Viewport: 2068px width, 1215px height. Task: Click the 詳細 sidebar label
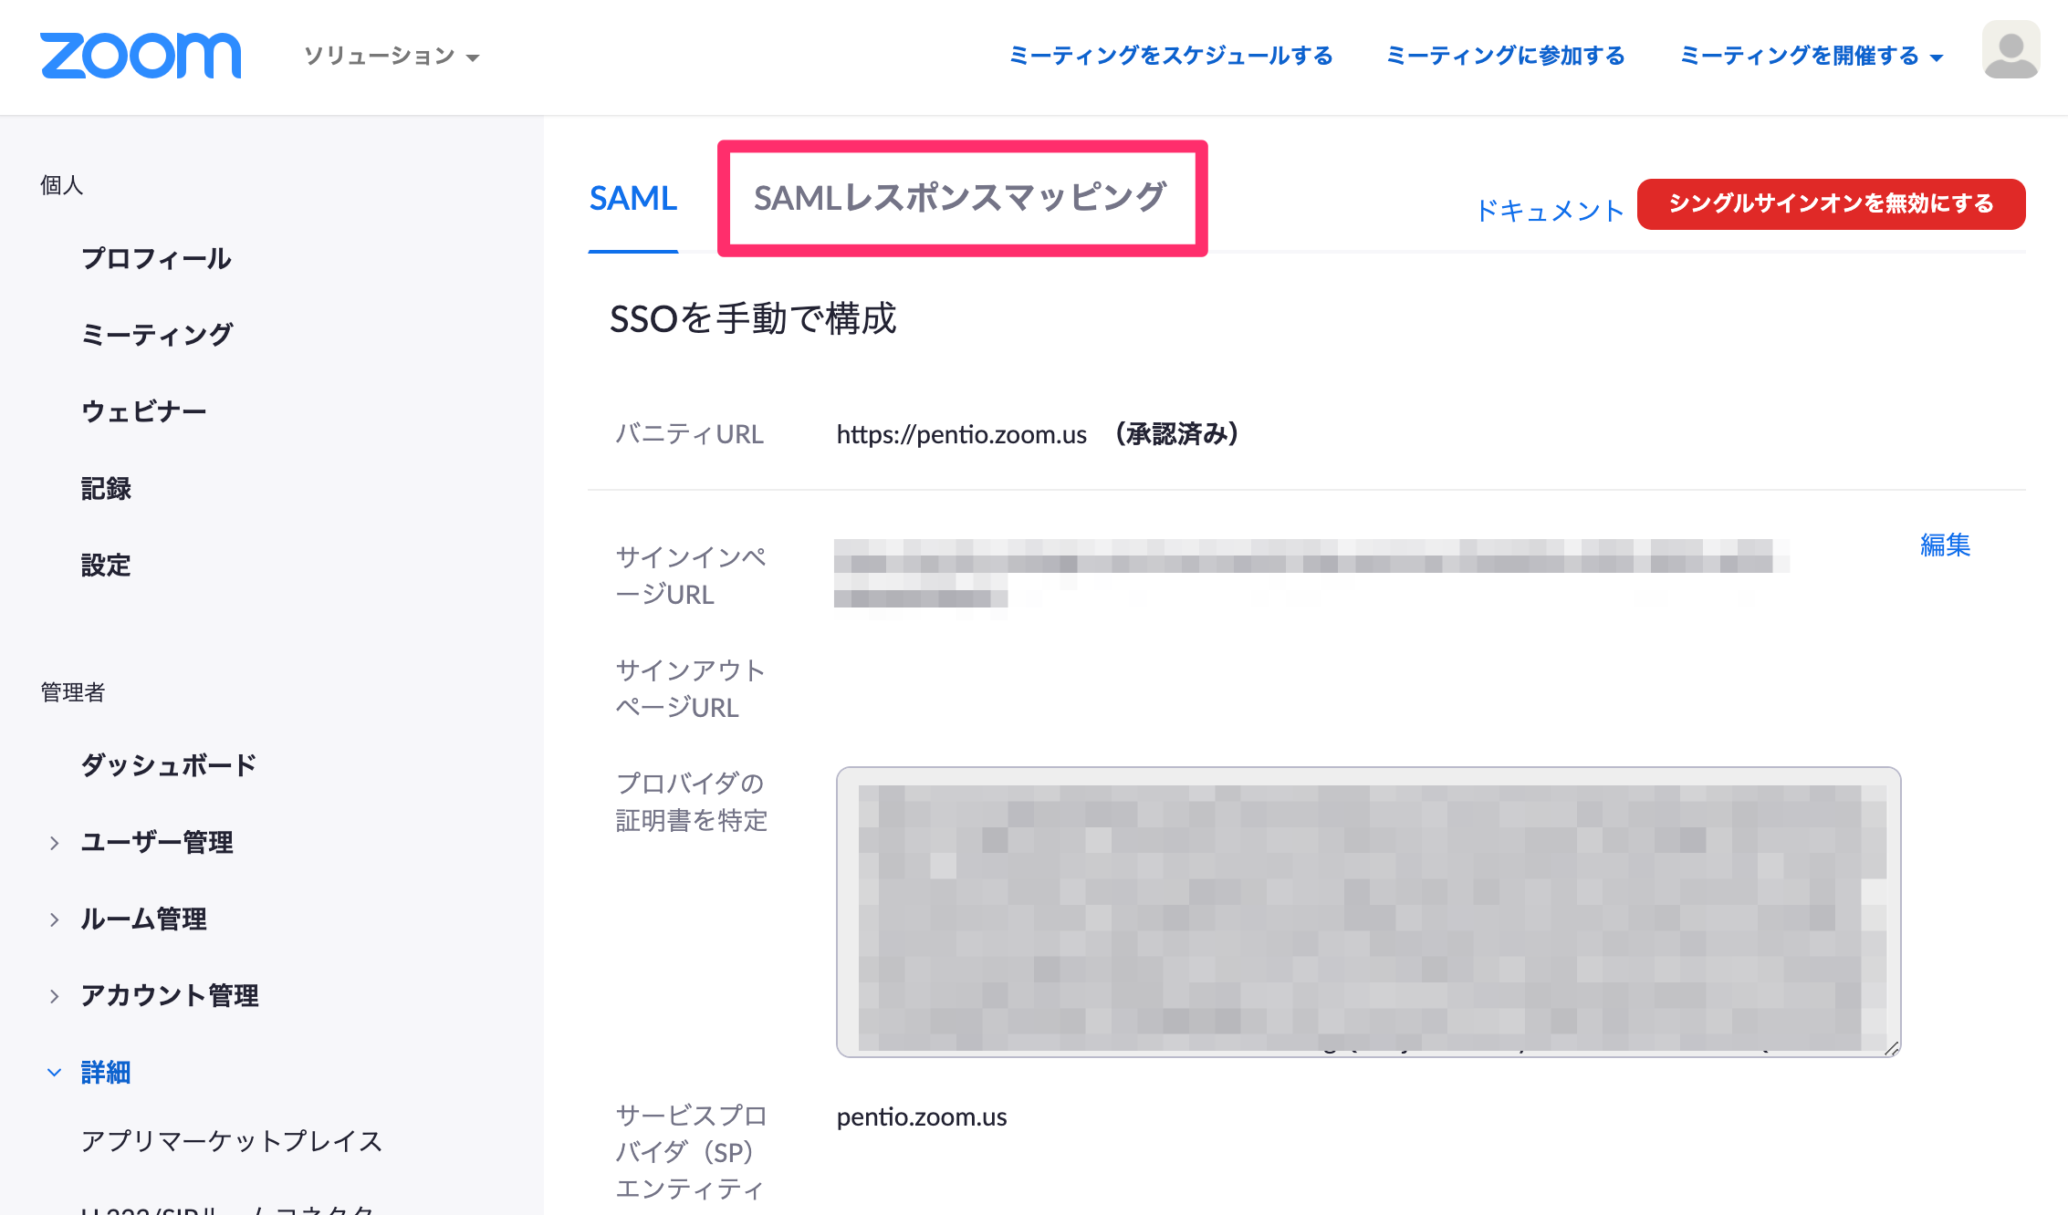point(106,1072)
